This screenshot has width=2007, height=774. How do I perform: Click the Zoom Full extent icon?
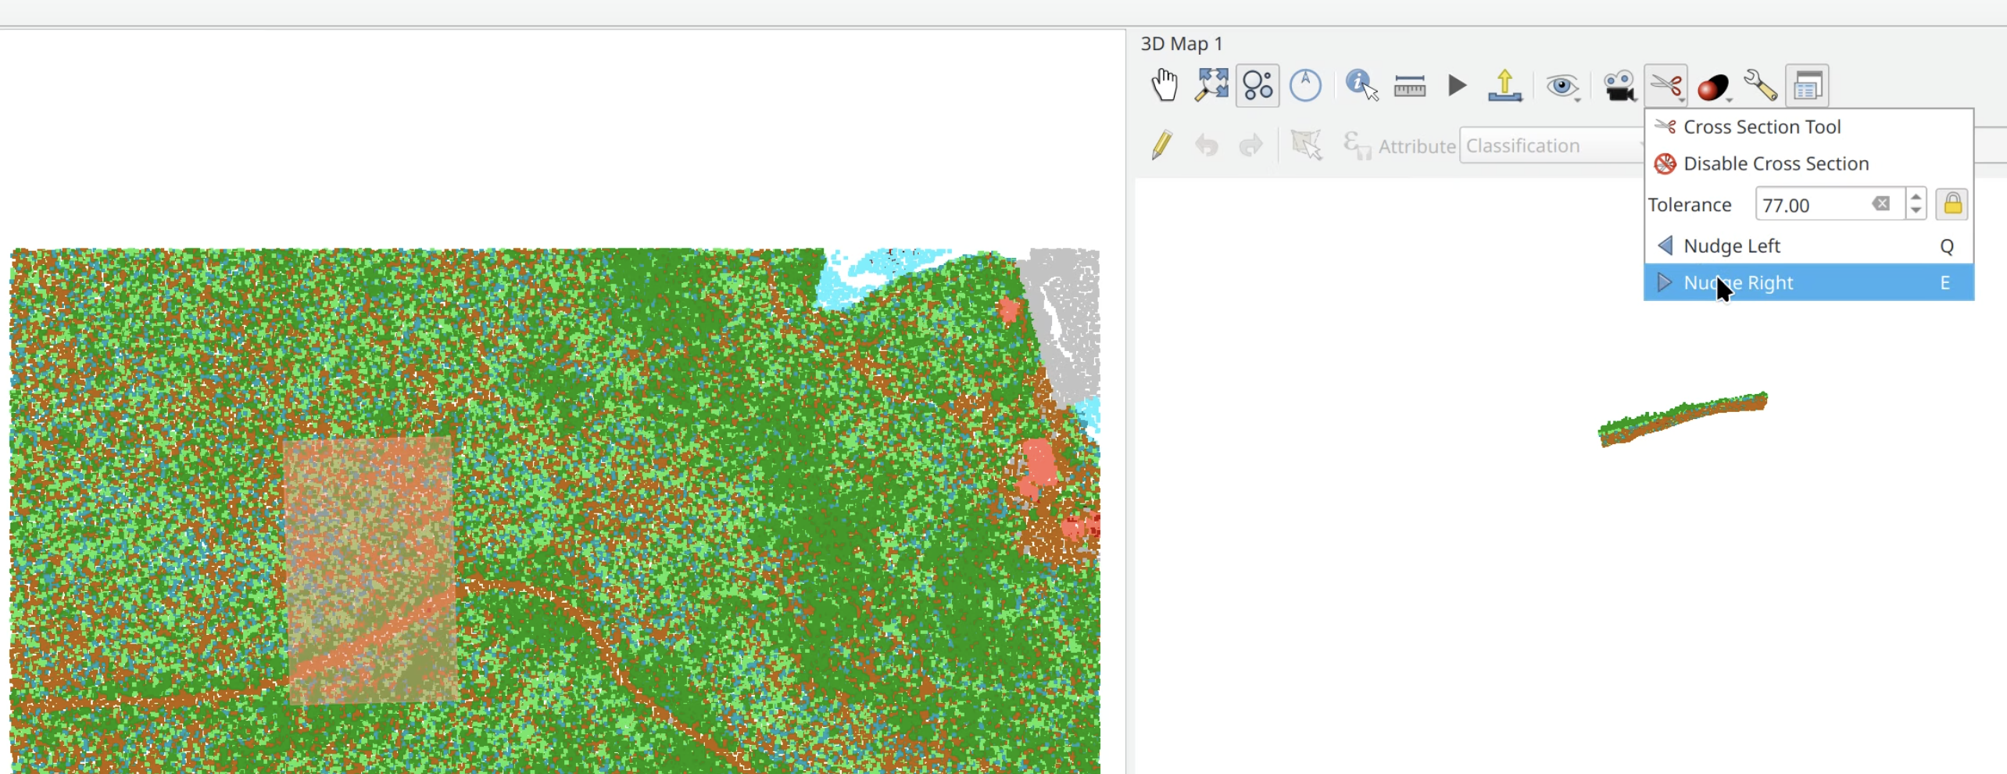click(x=1211, y=85)
